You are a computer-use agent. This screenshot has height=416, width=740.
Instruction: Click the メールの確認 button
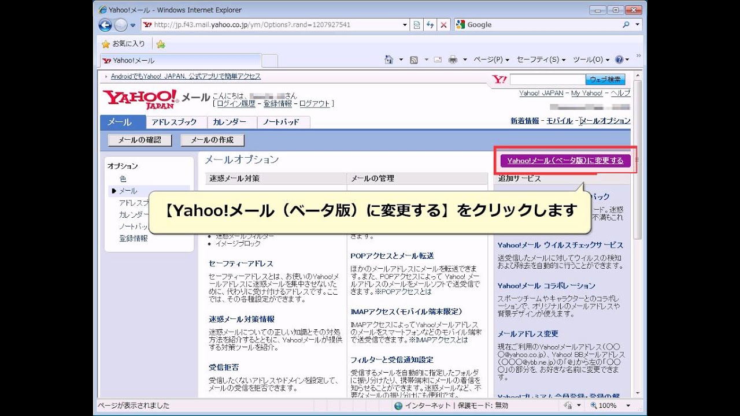[x=139, y=140]
